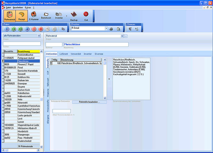Screen dimensions: 213x153
Task: Click the Rohstoffe bearbeiten button
Action: pyautogui.click(x=89, y=102)
